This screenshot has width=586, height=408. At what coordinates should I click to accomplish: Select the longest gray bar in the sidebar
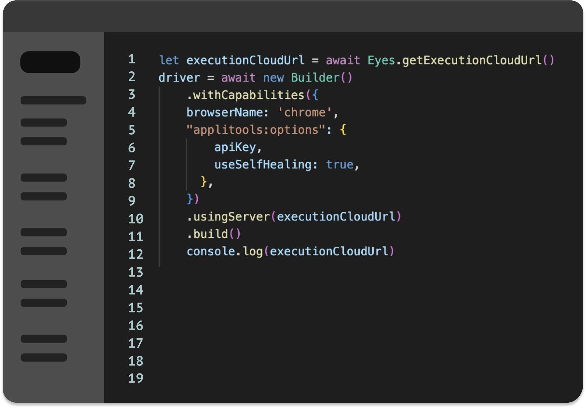[x=53, y=100]
